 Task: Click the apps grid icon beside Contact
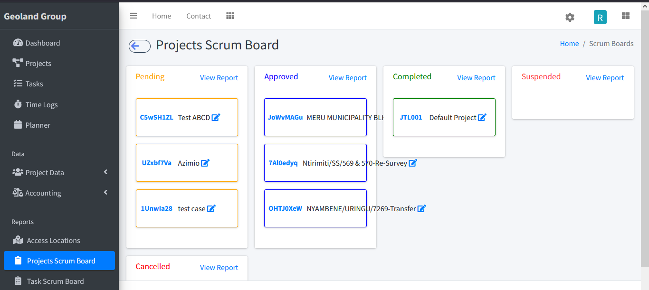[230, 16]
